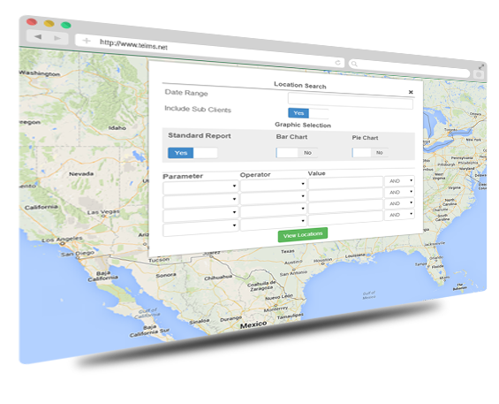Click the magnifier icon in search box
Viewport: 499px width, 404px height.
coord(354,64)
